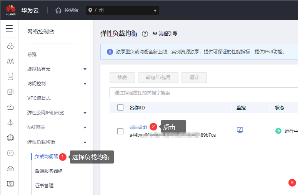Select 负载均衡器 in the sidebar

pos(46,157)
